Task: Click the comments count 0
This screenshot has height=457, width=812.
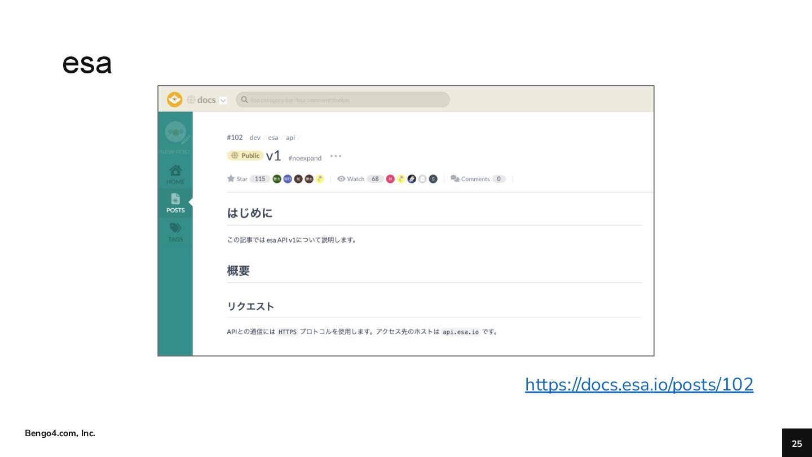Action: coord(498,179)
